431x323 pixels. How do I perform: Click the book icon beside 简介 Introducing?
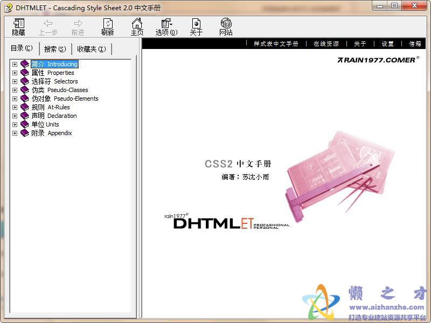[x=25, y=64]
